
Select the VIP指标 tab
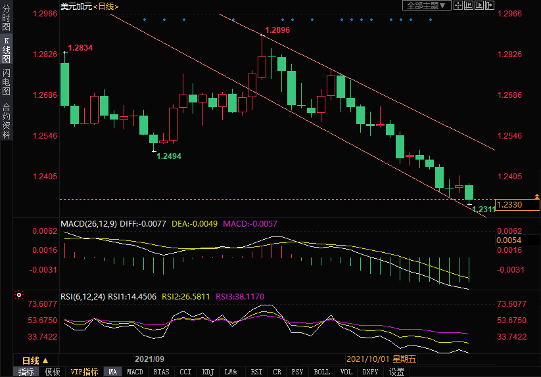[85, 372]
